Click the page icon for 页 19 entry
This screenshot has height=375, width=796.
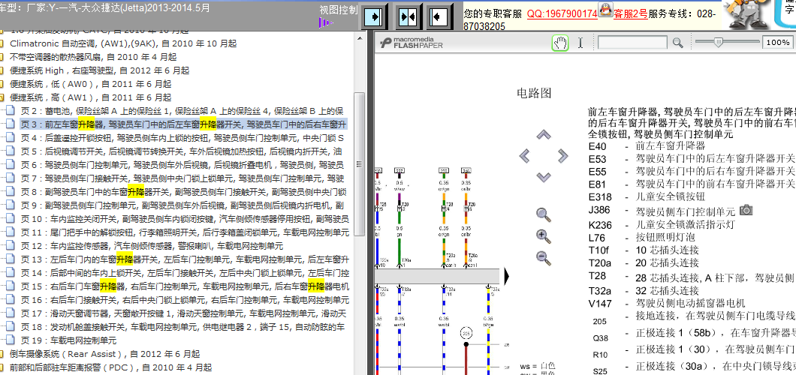(11, 340)
